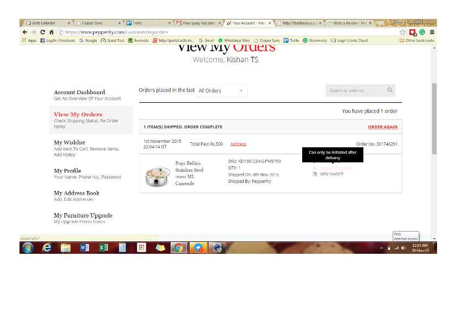456x322 pixels.
Task: Open Microsoft Excel from the taskbar
Action: [x=103, y=248]
